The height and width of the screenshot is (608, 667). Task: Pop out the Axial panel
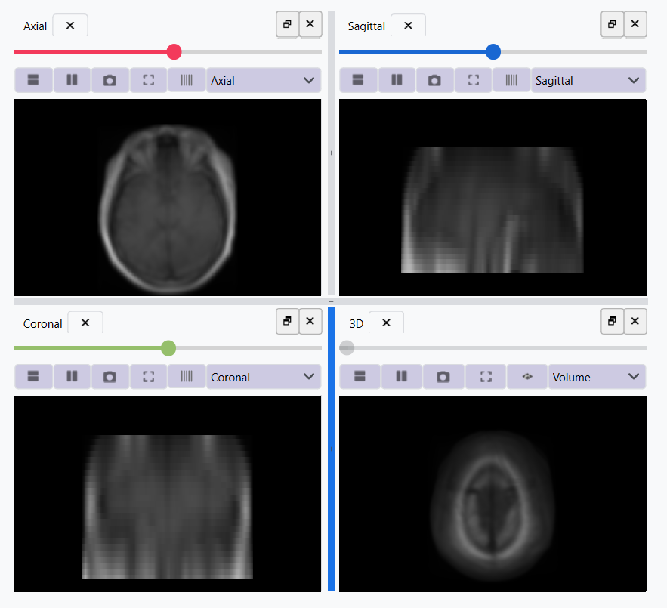[x=288, y=24]
